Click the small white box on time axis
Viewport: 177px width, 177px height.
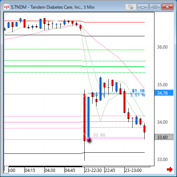[6, 169]
